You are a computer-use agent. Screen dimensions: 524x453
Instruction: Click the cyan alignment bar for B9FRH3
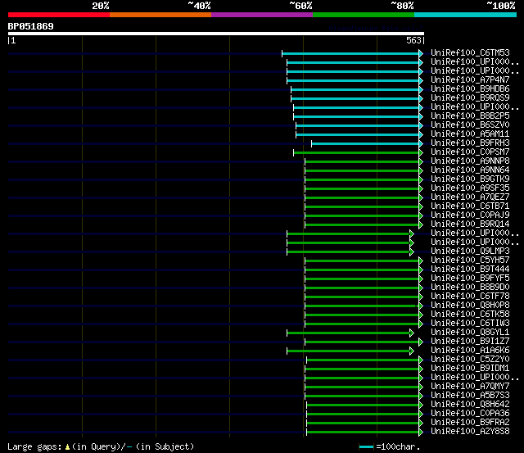pyautogui.click(x=365, y=143)
